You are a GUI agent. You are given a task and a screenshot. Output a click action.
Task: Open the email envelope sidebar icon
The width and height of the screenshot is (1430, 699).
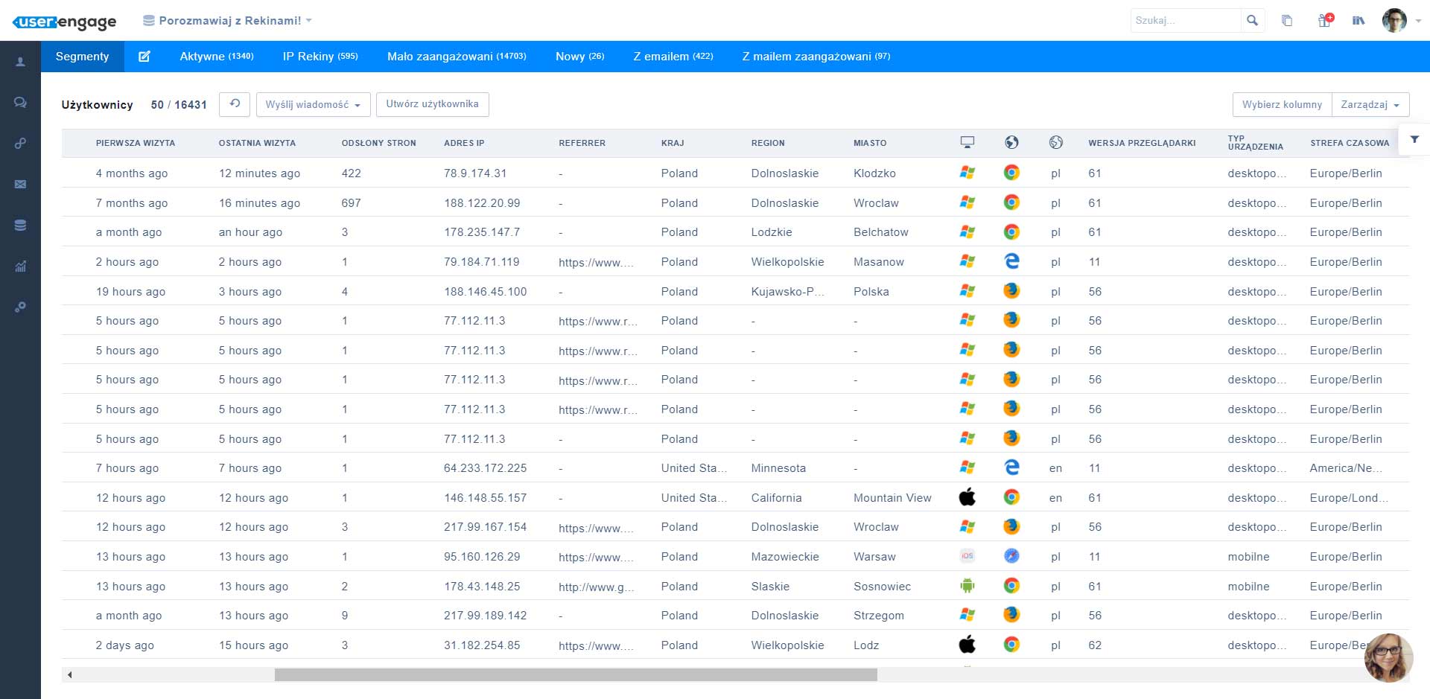click(x=20, y=184)
